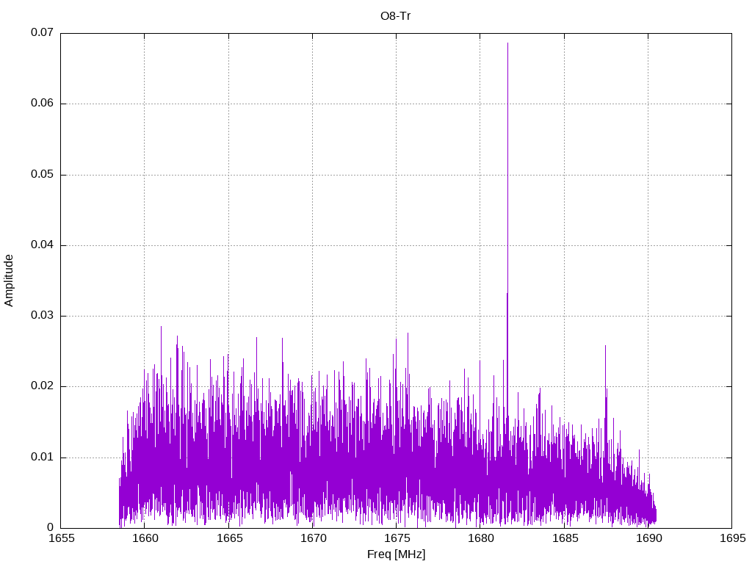752x564 pixels.
Task: Select the 0.06 y-axis tick label
Action: (42, 104)
